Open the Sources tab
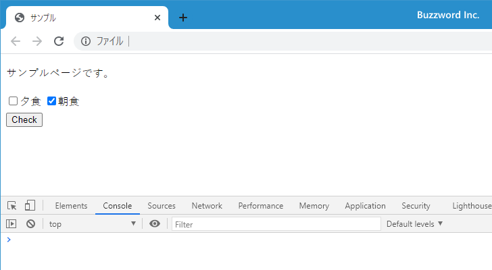 (162, 206)
